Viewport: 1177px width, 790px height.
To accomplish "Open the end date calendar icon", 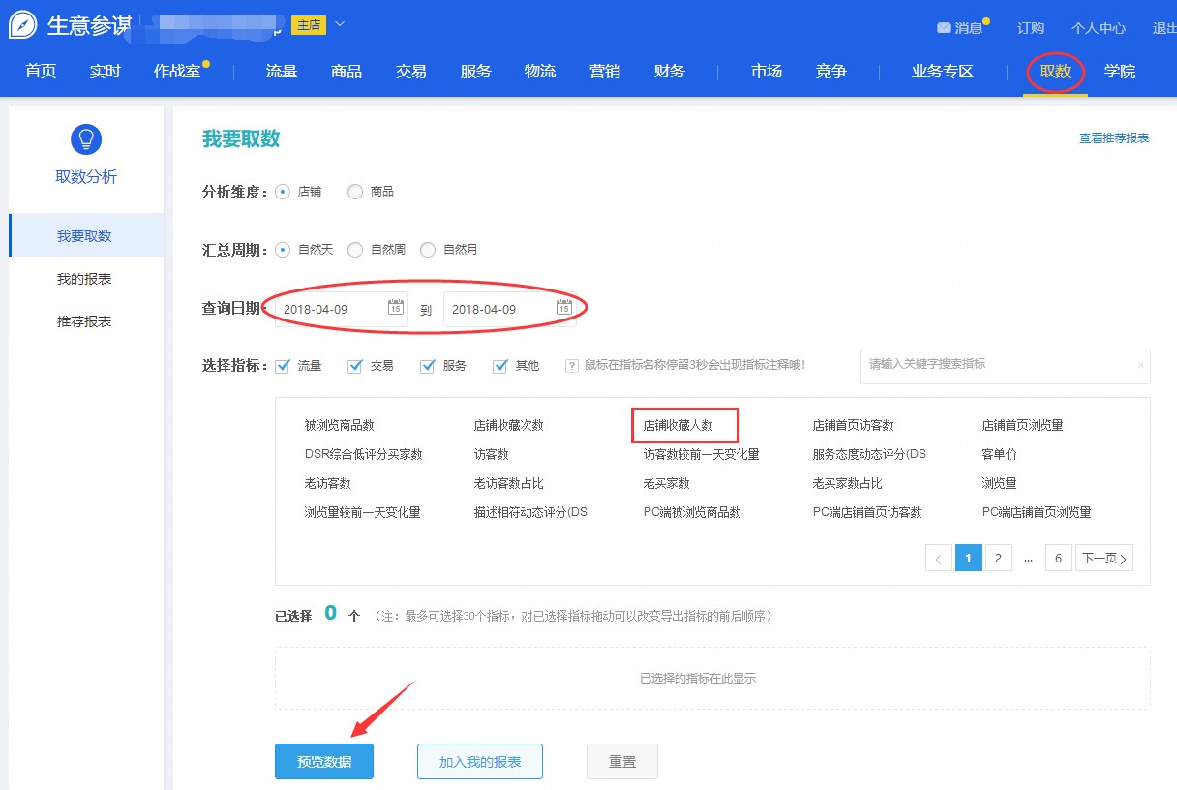I will pos(563,309).
